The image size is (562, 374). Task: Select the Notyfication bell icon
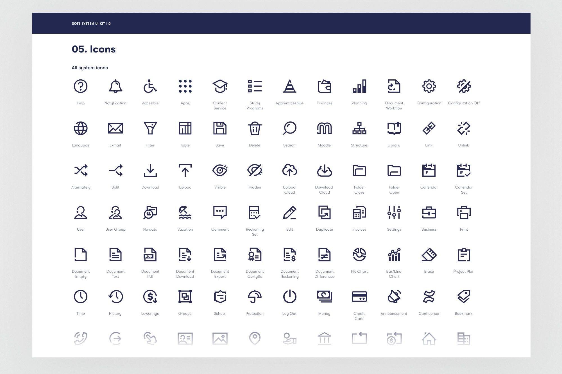point(115,86)
